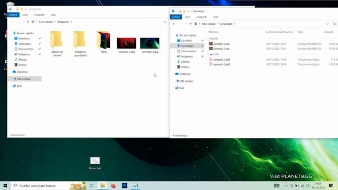The width and height of the screenshot is (338, 190).
Task: Select Este equipo in the Imágenes window sidebar
Action: pyautogui.click(x=24, y=79)
